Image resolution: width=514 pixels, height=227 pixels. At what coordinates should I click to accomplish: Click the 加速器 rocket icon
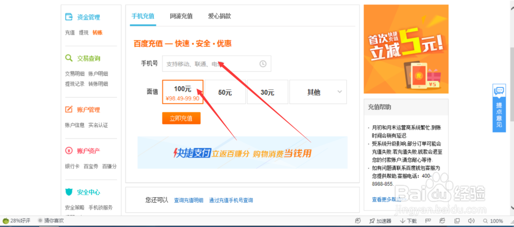click(372, 221)
